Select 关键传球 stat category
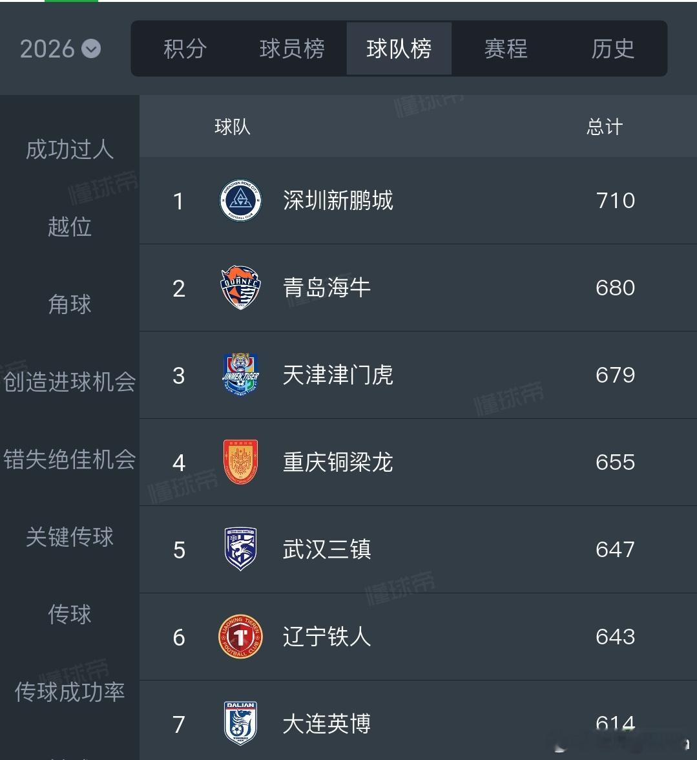Image resolution: width=697 pixels, height=760 pixels. tap(70, 537)
